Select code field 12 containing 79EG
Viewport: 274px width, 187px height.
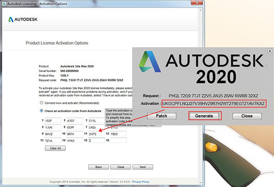pos(121,134)
